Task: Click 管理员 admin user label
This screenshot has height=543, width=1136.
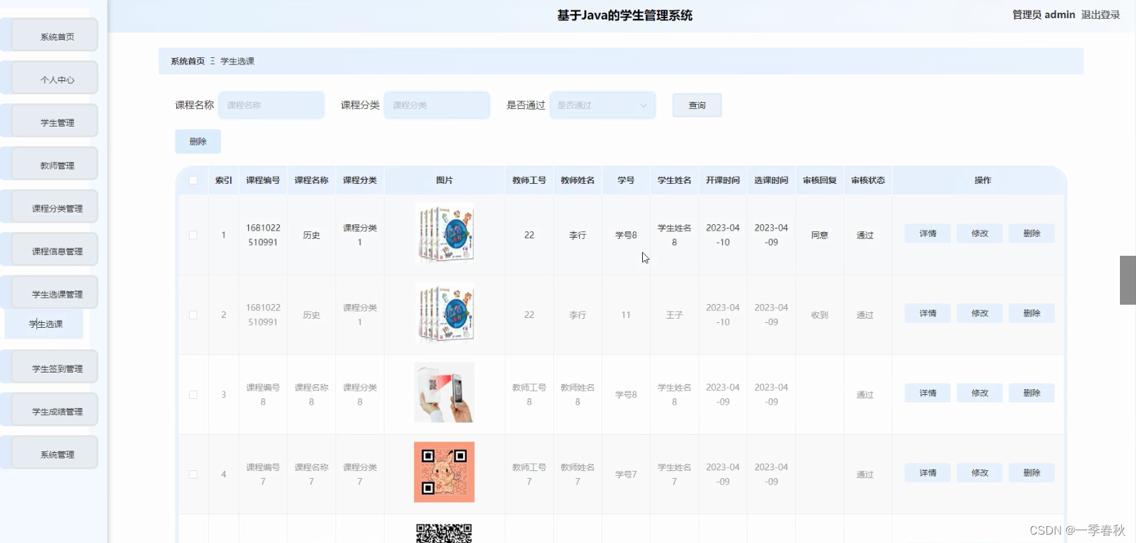Action: [x=1043, y=15]
